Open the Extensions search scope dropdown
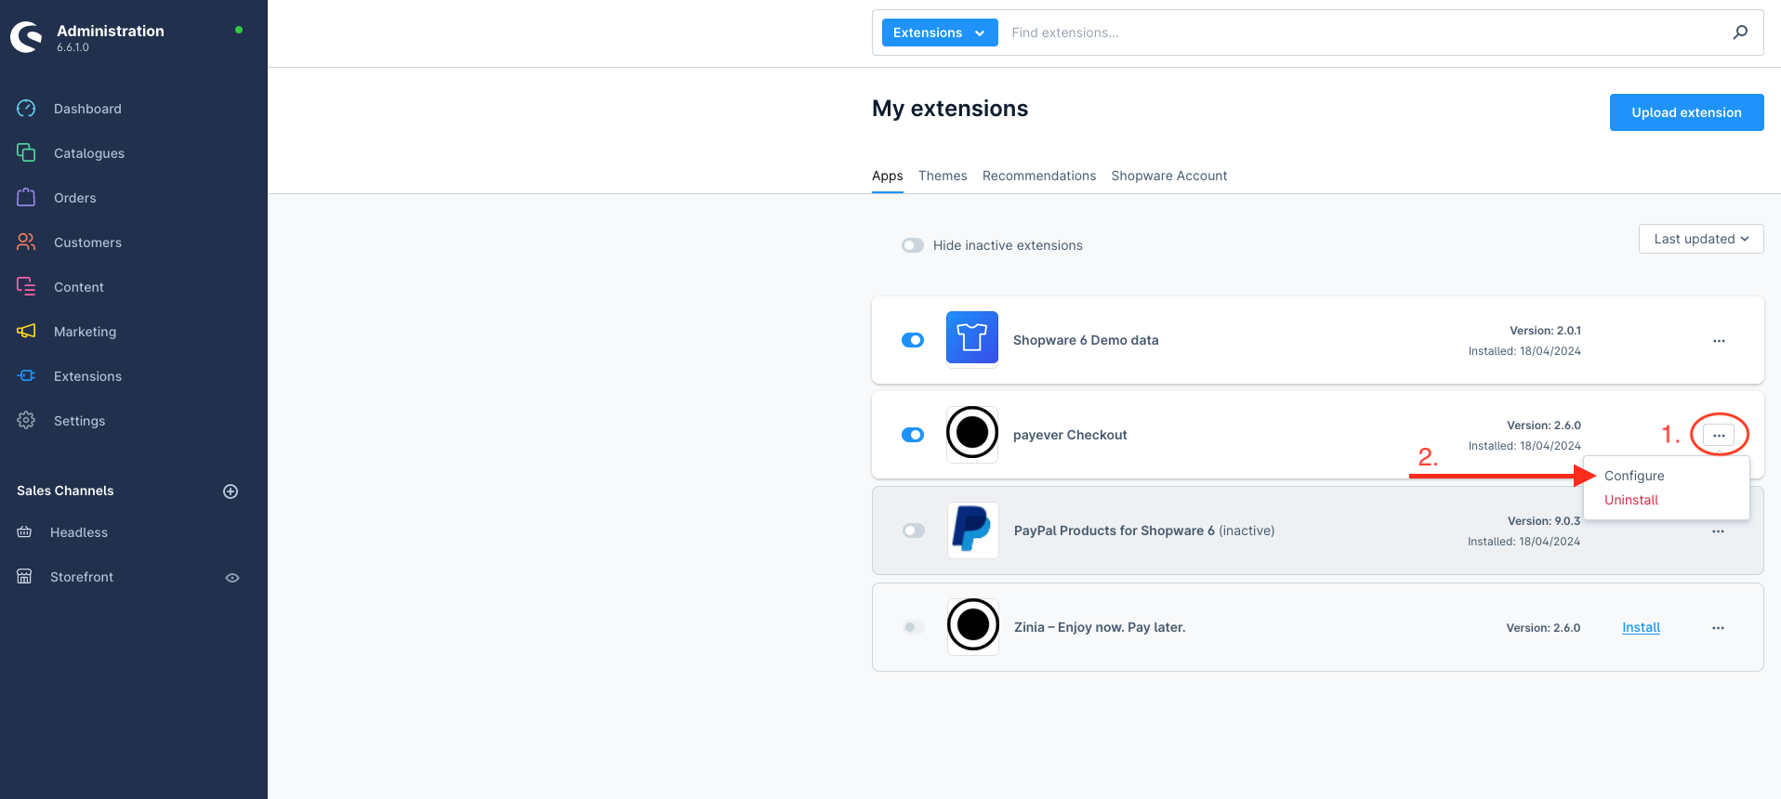Viewport: 1781px width, 799px height. click(x=940, y=33)
